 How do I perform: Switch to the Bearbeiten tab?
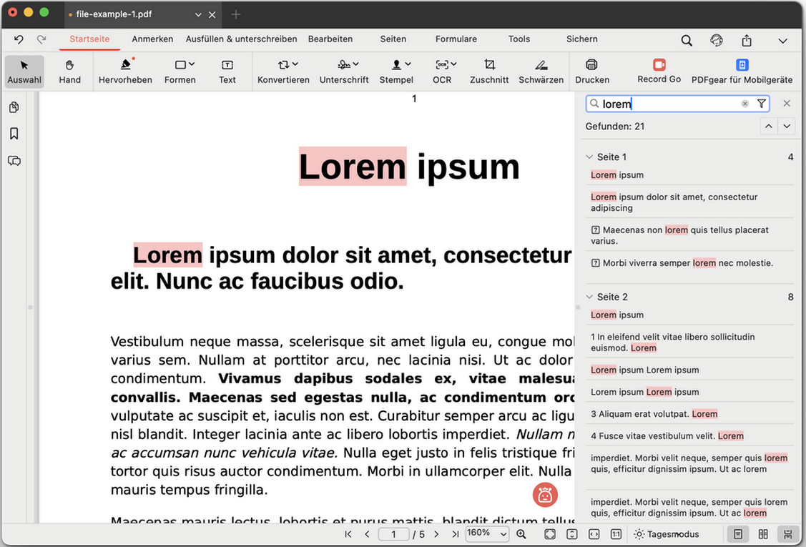click(330, 39)
